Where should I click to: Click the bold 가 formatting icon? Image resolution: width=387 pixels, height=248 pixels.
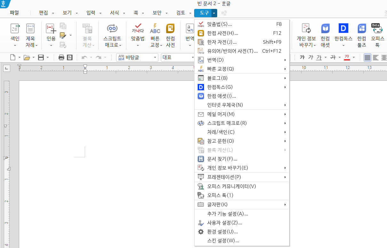[302, 57]
